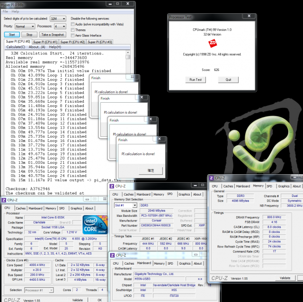Click Gigabyte Technology Co., Ltd. manufacturer field
This screenshot has height=302, width=303.
coord(169,274)
